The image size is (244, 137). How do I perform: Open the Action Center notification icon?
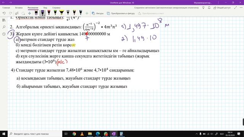pos(239,134)
